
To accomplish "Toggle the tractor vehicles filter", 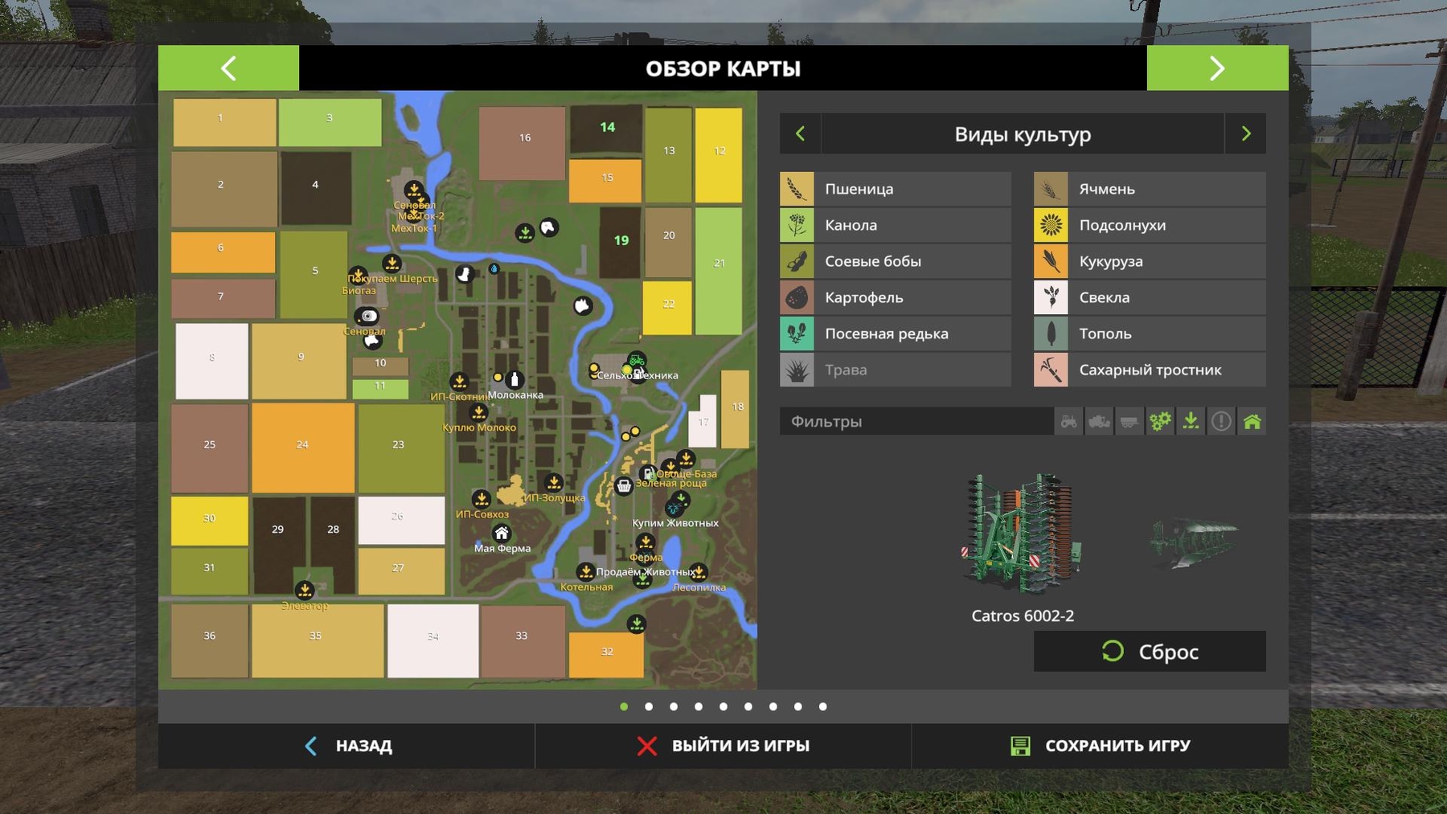I will tap(1068, 421).
